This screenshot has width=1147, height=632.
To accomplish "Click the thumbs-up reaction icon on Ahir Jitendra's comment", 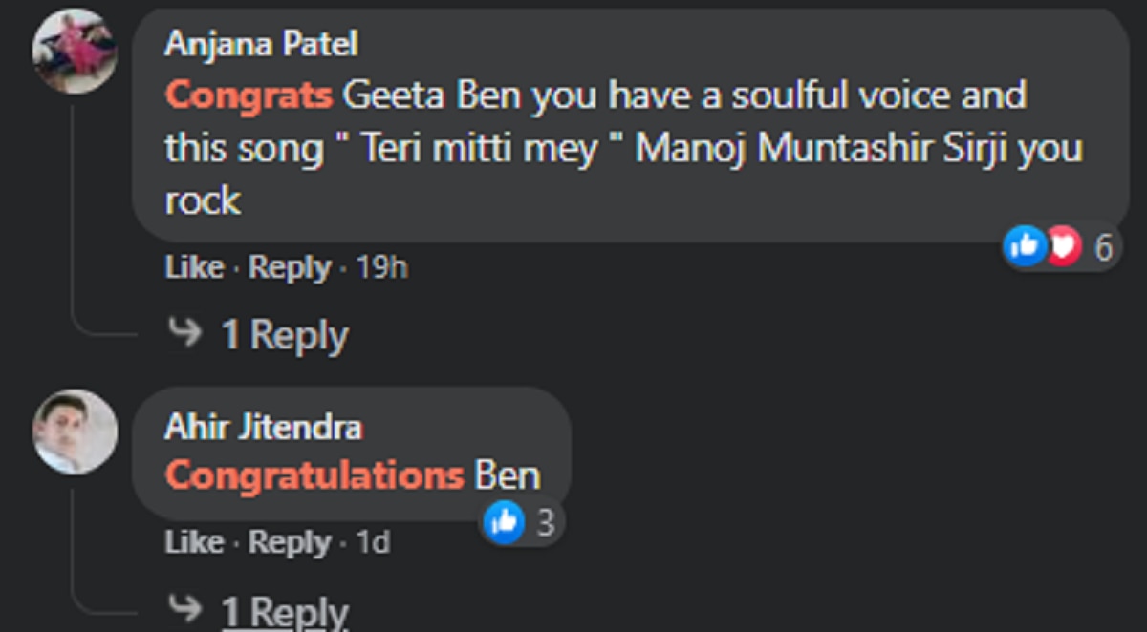I will pos(504,521).
